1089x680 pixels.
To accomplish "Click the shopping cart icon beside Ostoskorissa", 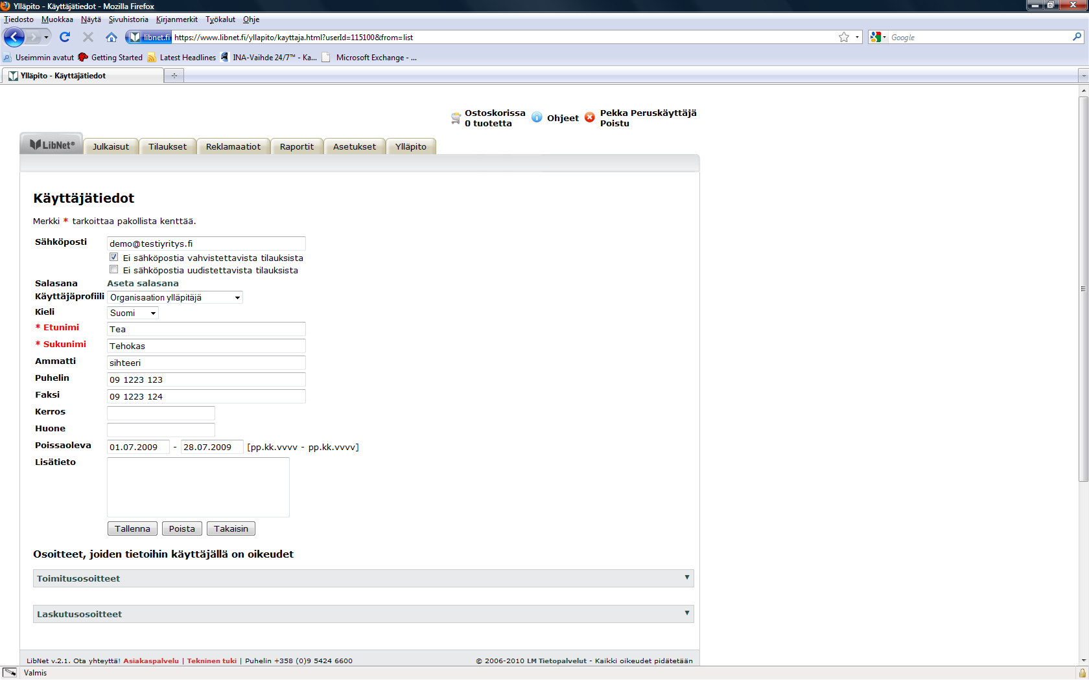I will coord(456,118).
